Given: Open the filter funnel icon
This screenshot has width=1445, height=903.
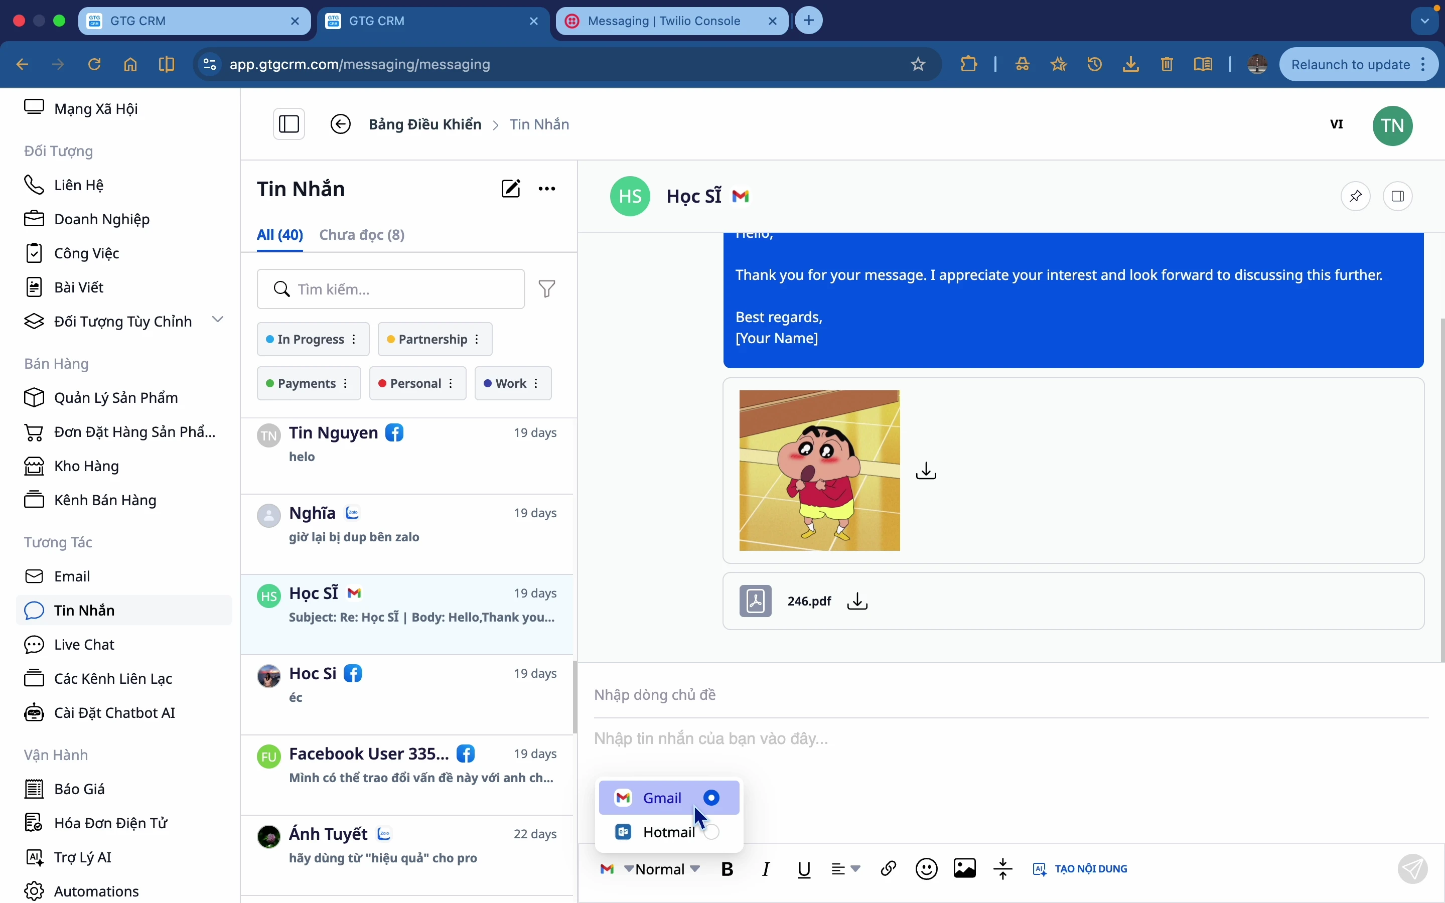Looking at the screenshot, I should pos(547,289).
